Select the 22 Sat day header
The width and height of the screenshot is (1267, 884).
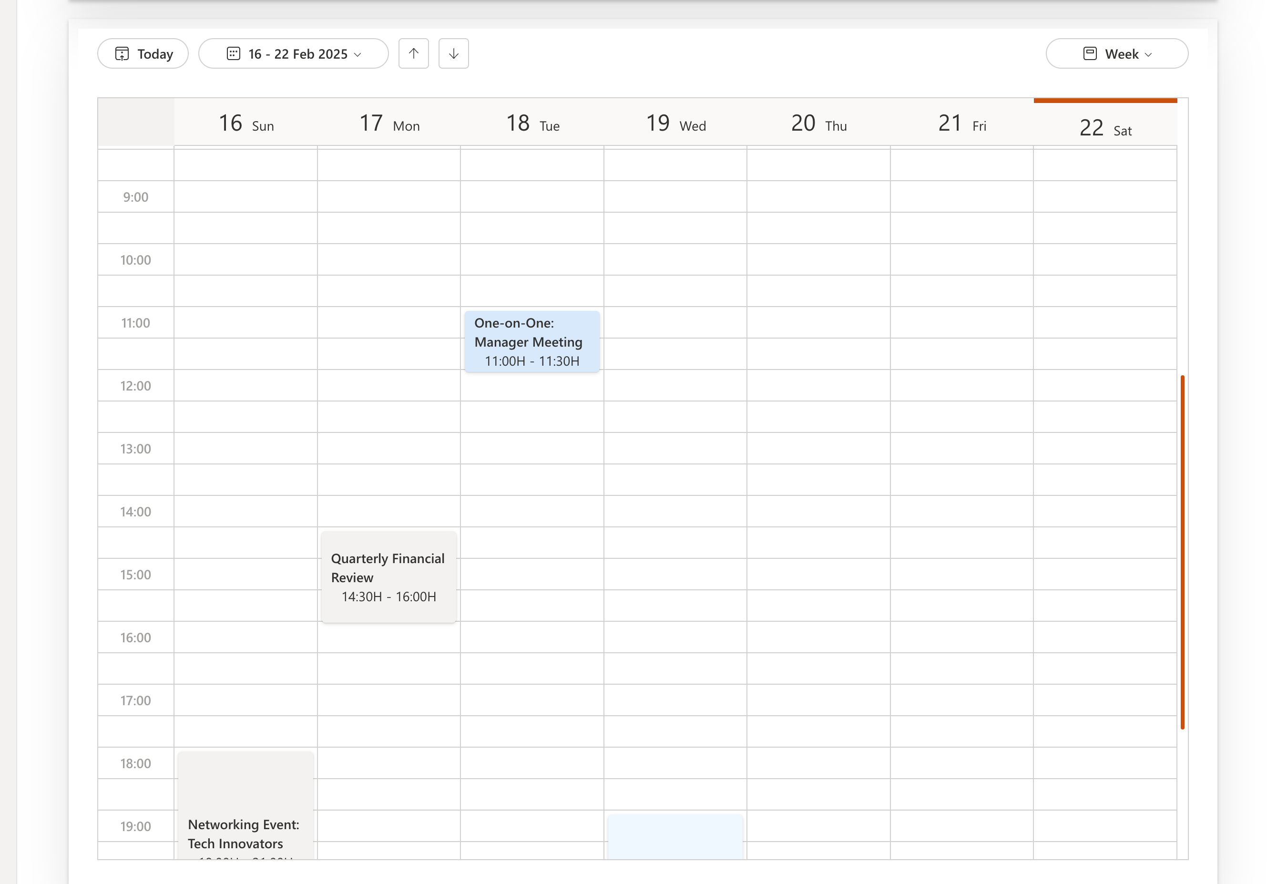[1105, 128]
